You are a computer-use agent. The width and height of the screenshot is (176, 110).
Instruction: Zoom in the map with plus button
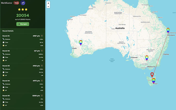(x=48, y=3)
